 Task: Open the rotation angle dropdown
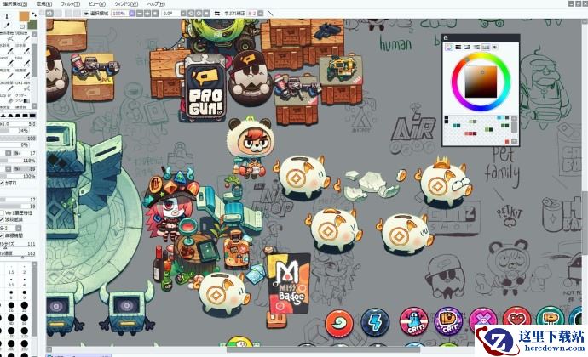(184, 13)
